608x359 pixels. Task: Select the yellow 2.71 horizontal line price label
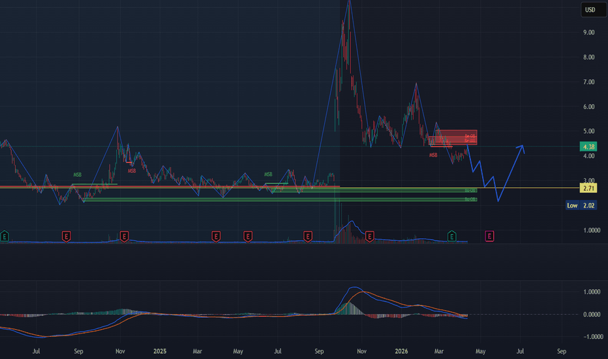tap(588, 188)
